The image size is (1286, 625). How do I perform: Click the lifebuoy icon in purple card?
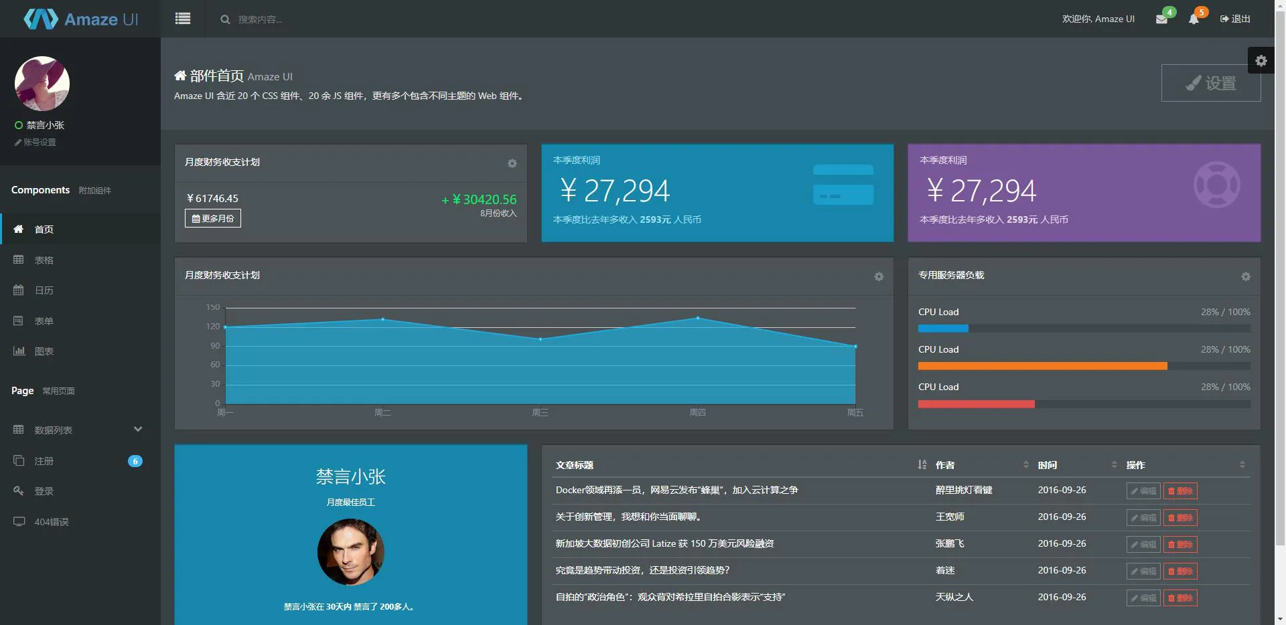pyautogui.click(x=1216, y=185)
